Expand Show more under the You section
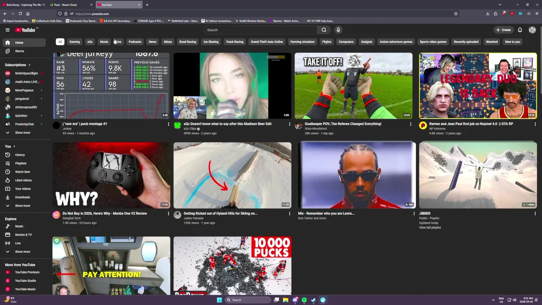 23,205
